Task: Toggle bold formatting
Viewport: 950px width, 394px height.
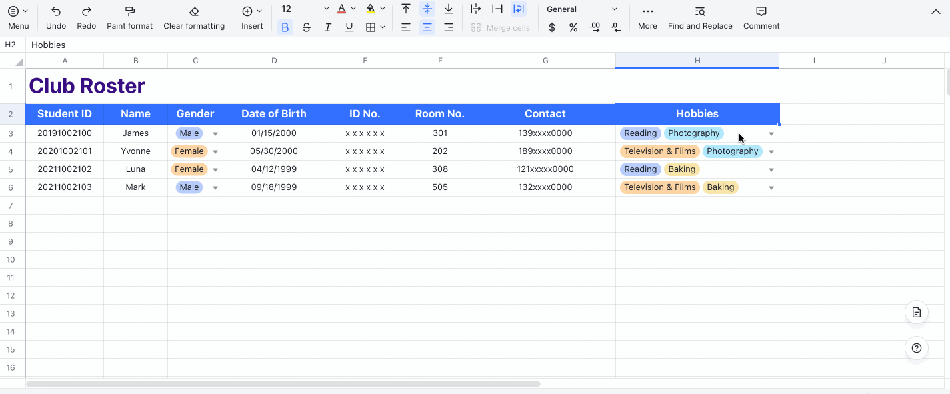Action: 285,27
